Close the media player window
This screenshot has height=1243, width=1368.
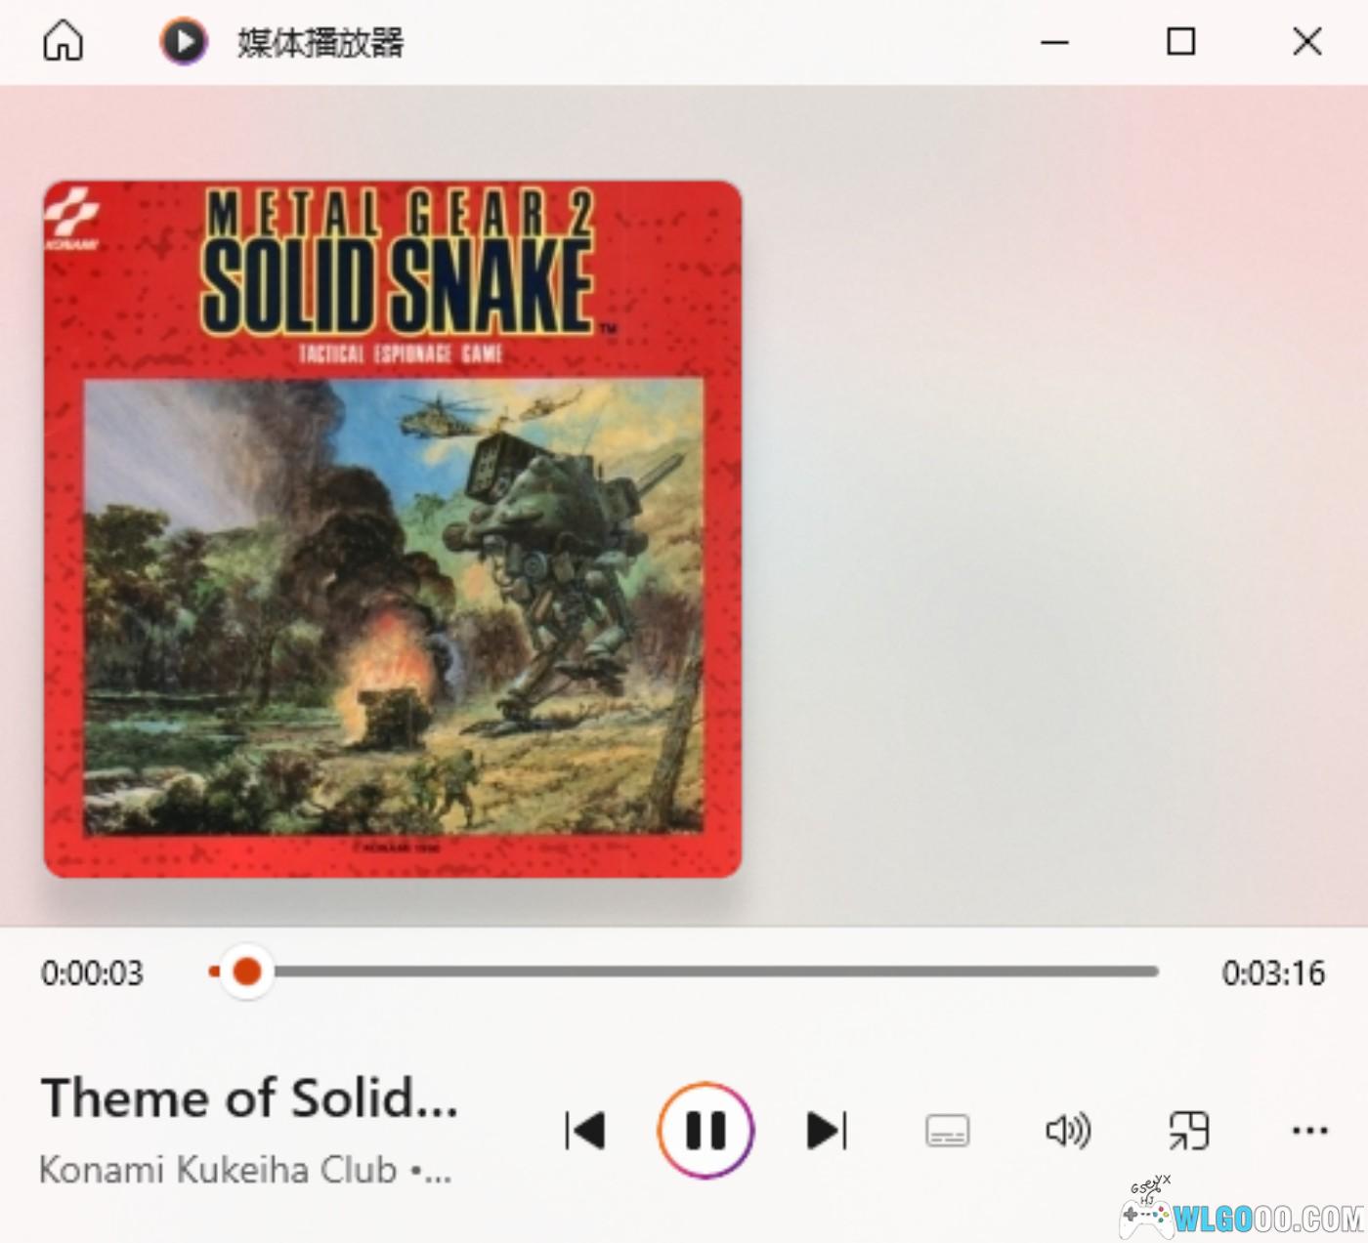point(1307,42)
